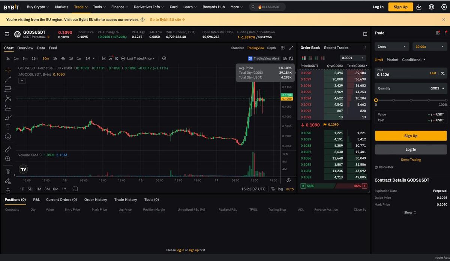Toggle percent scale on chart
450x261 pixels.
tap(273, 189)
